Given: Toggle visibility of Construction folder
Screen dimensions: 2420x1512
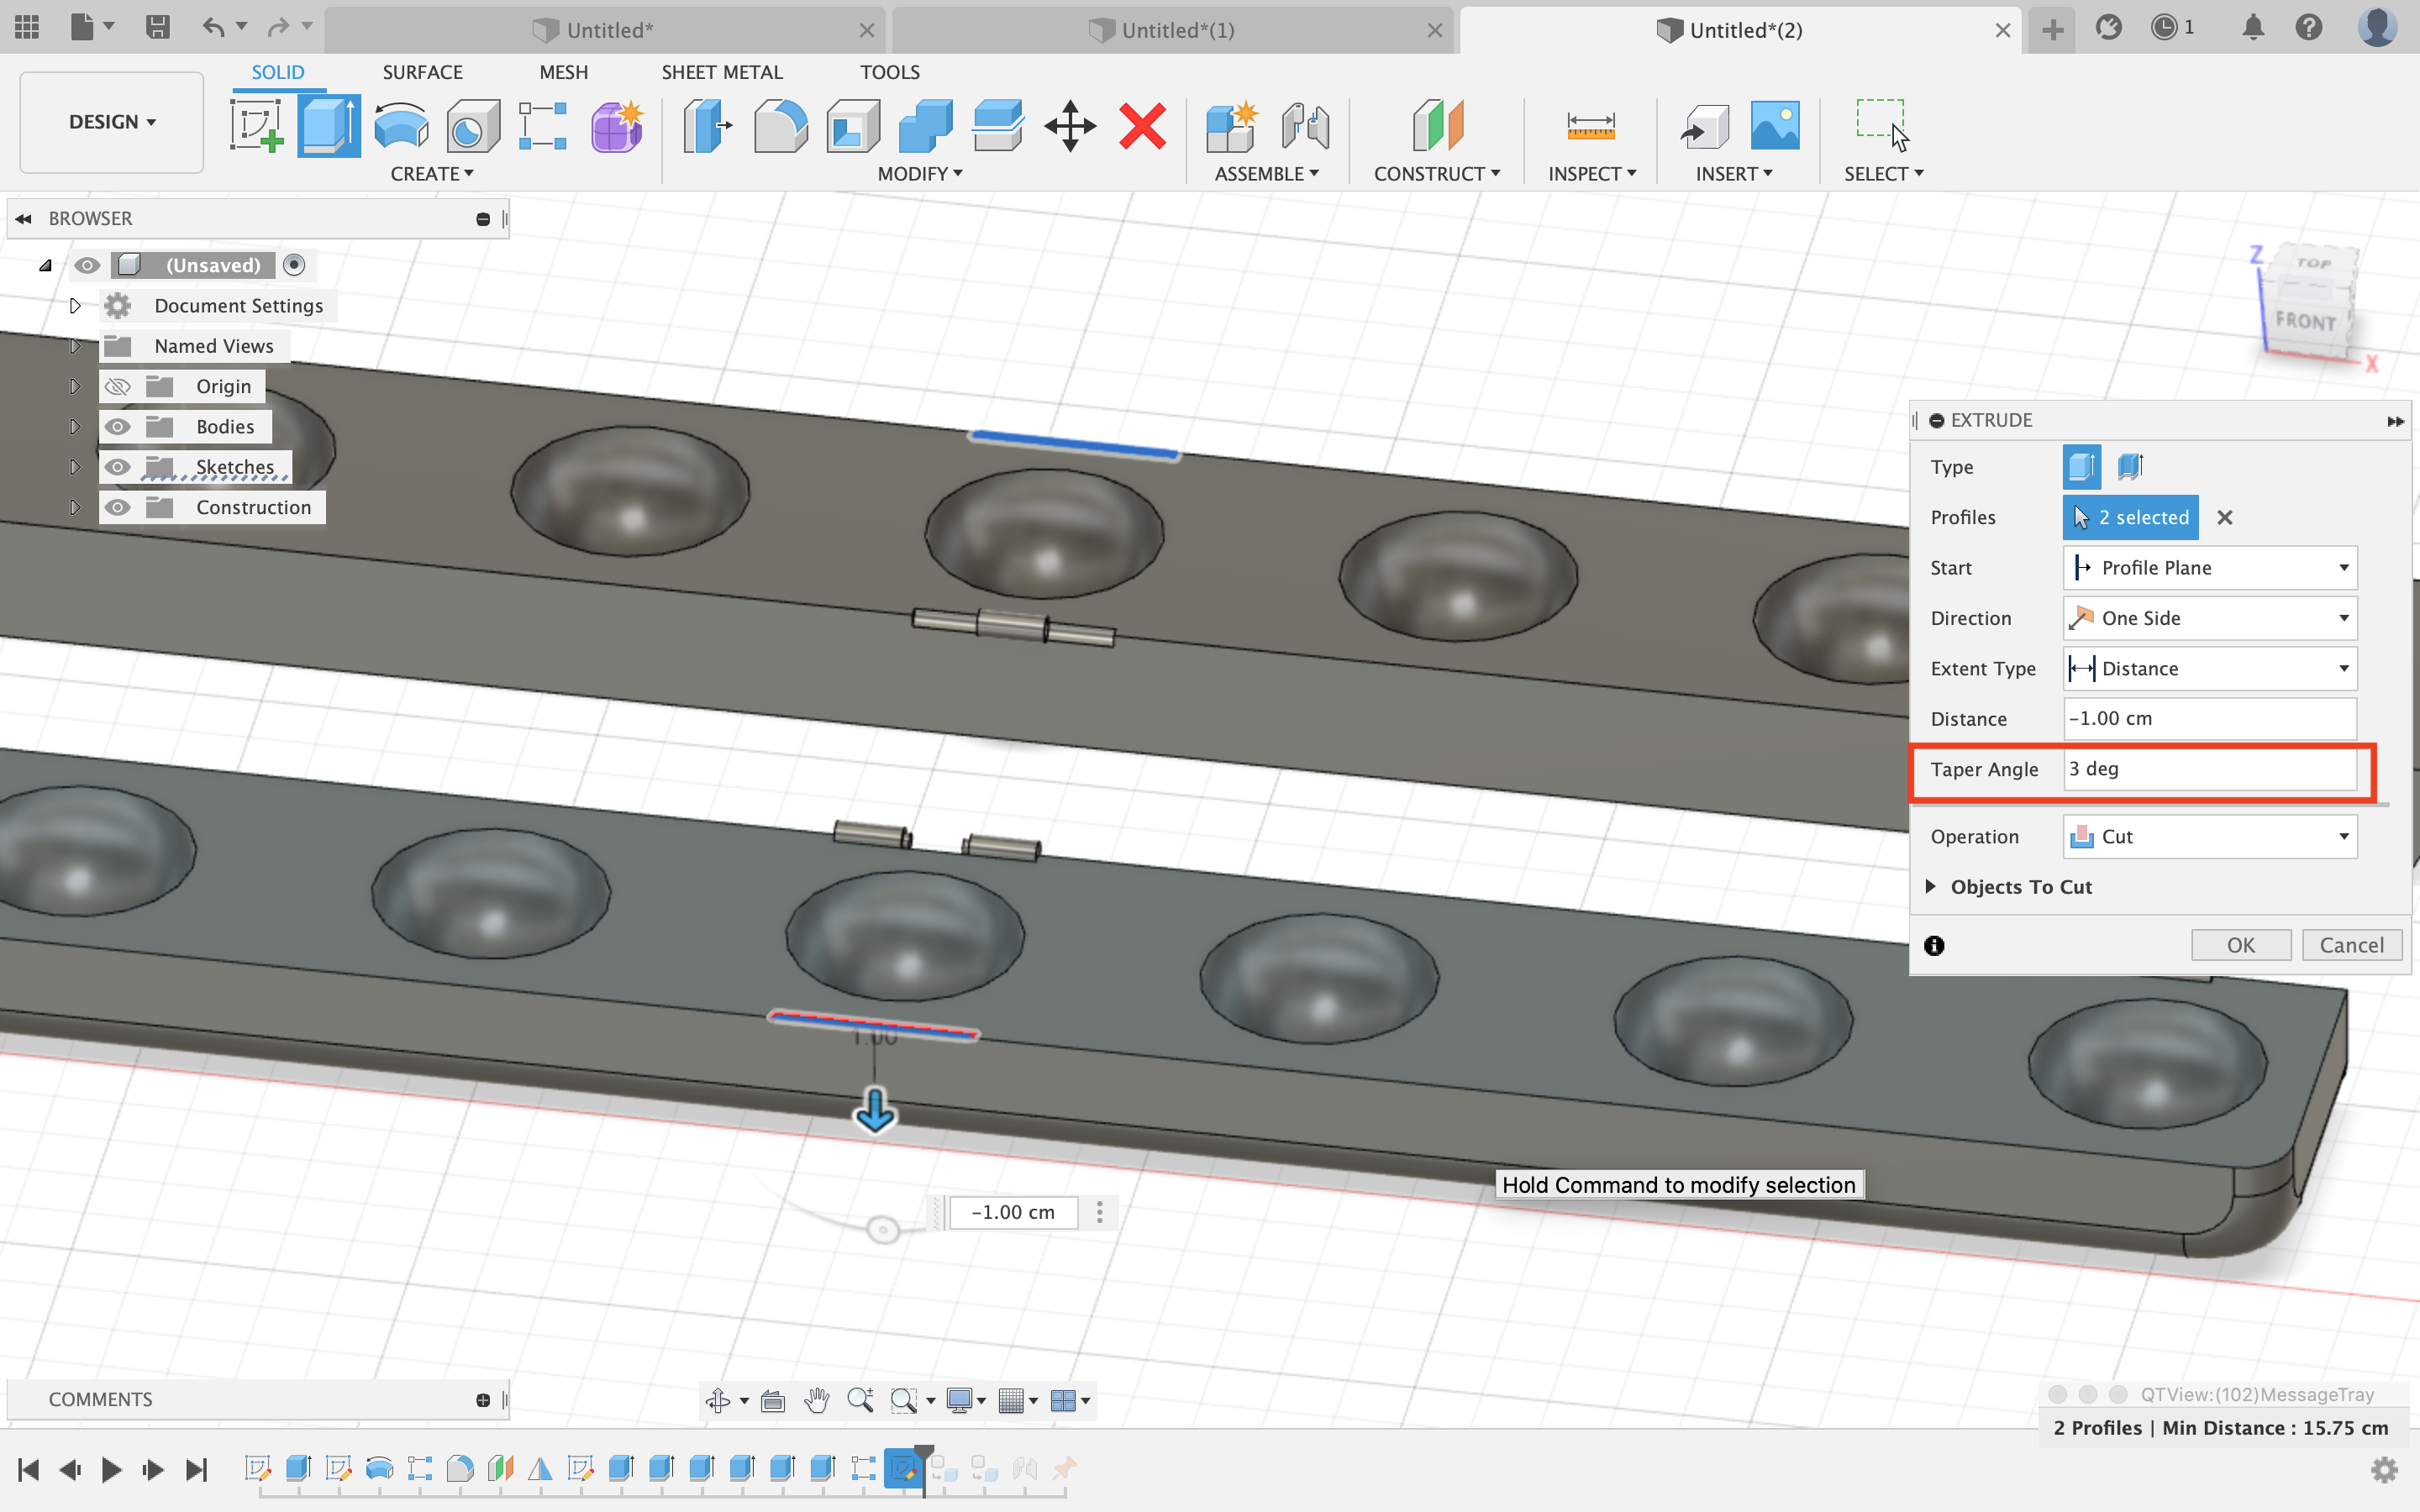Looking at the screenshot, I should click(117, 507).
